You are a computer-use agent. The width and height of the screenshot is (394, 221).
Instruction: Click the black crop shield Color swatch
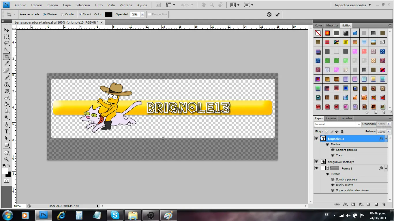click(109, 14)
